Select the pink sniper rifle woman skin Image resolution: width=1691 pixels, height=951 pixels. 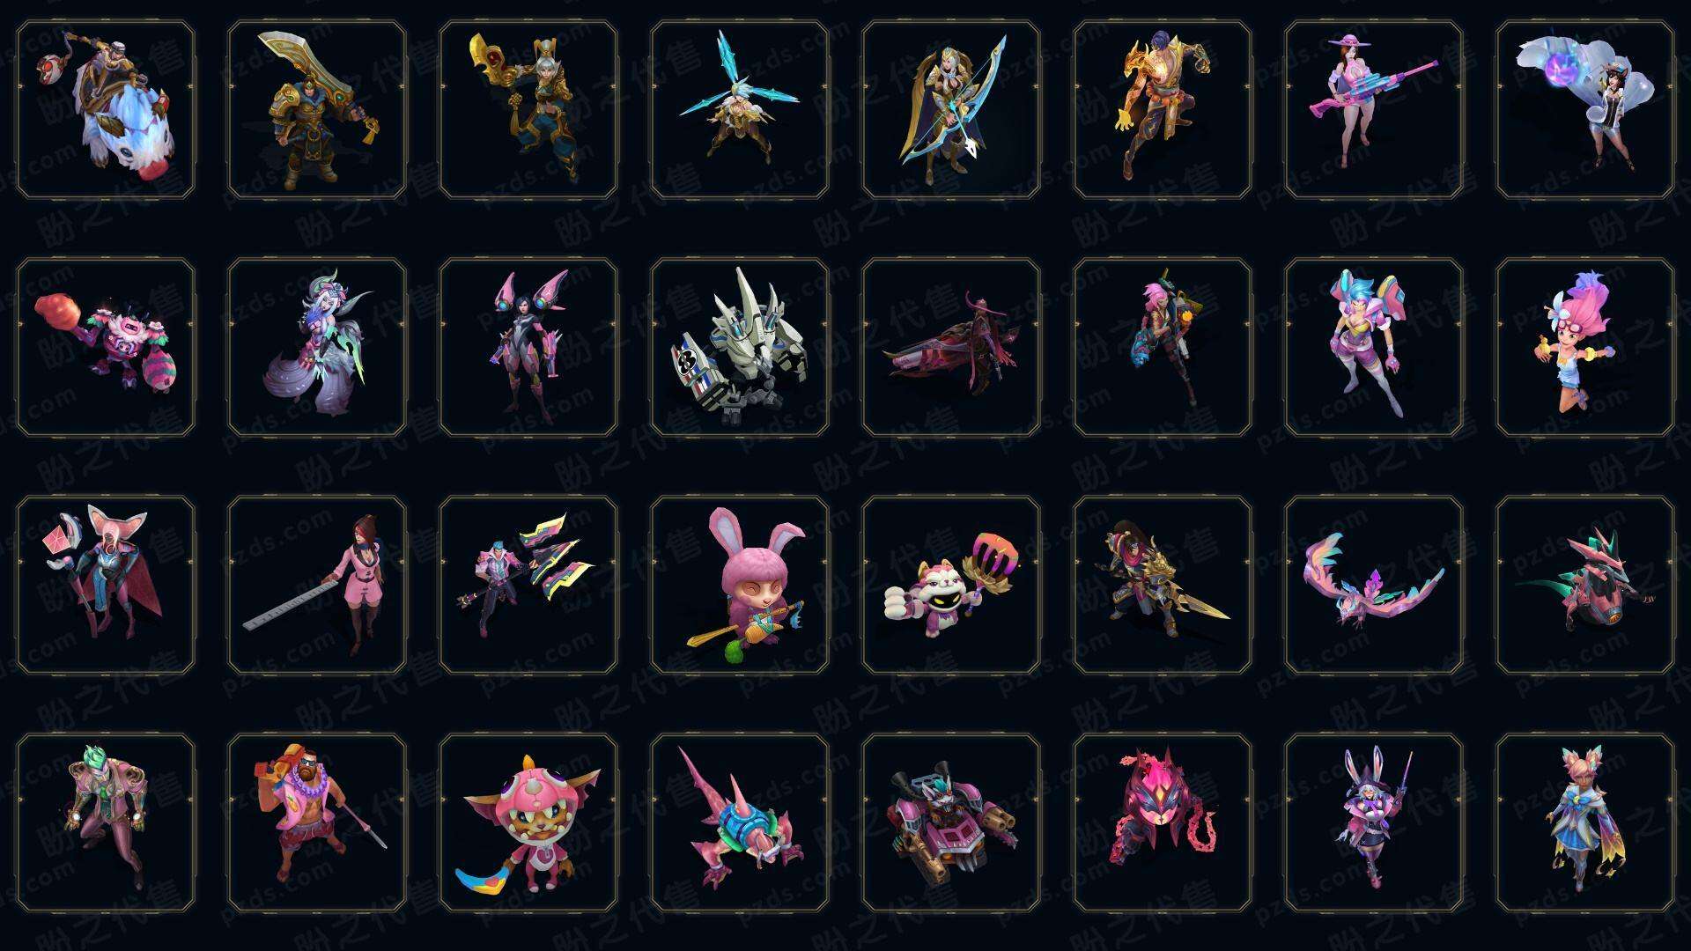pyautogui.click(x=1374, y=110)
